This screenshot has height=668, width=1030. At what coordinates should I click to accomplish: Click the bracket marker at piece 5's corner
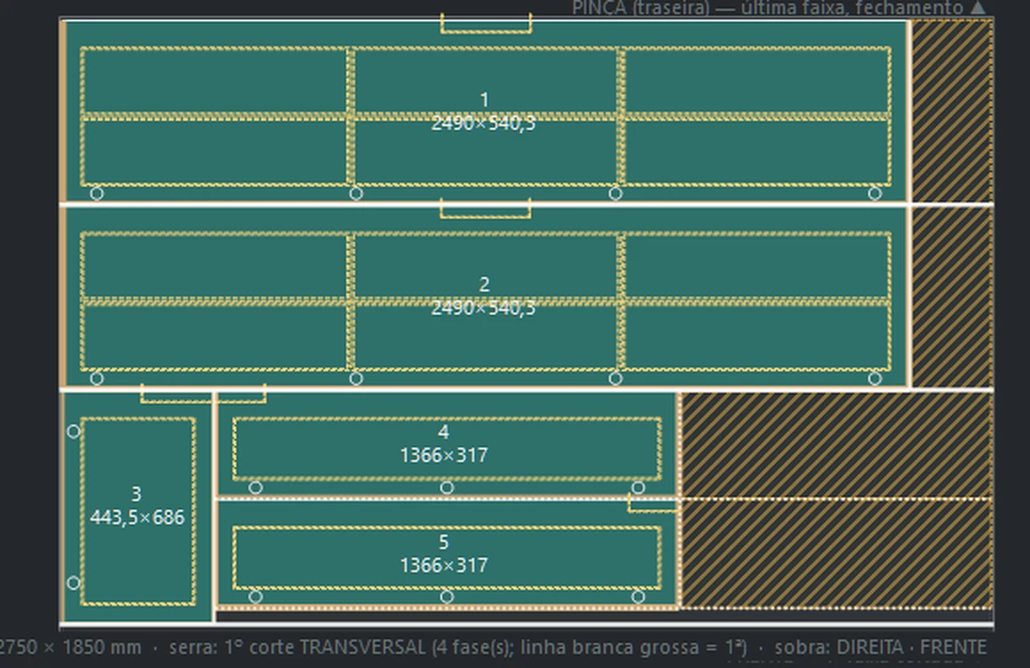click(653, 505)
